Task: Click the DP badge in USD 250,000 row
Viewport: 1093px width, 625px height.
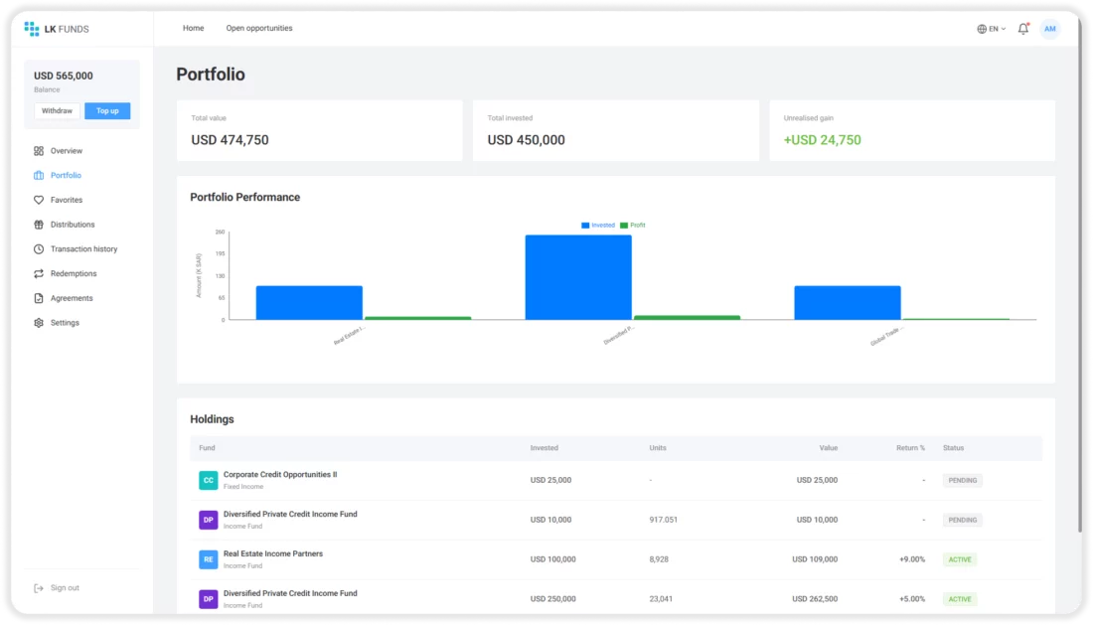Action: coord(208,599)
